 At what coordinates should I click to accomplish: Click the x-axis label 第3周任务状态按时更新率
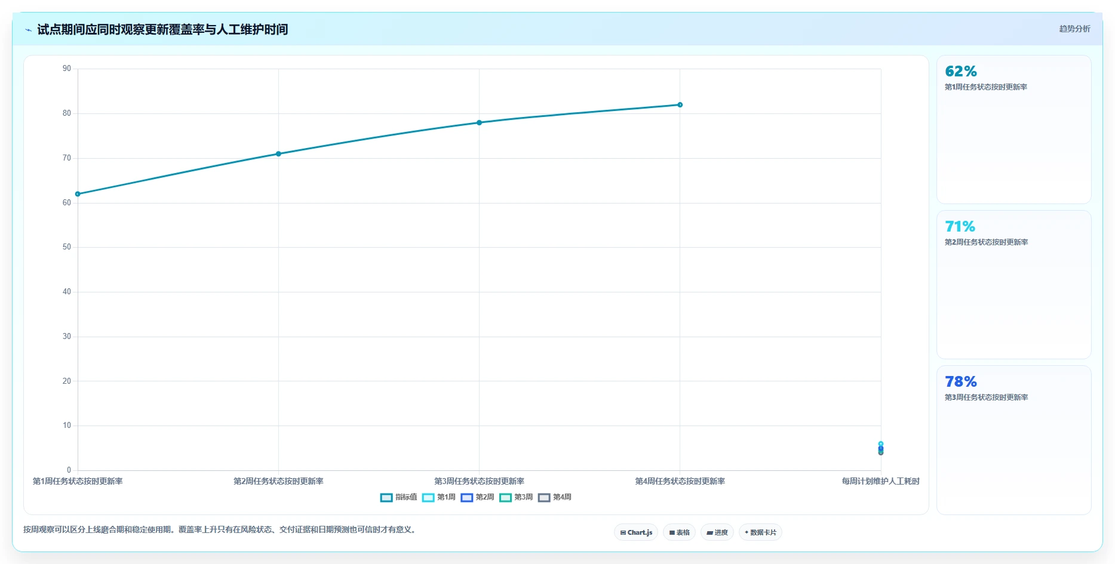tap(479, 481)
